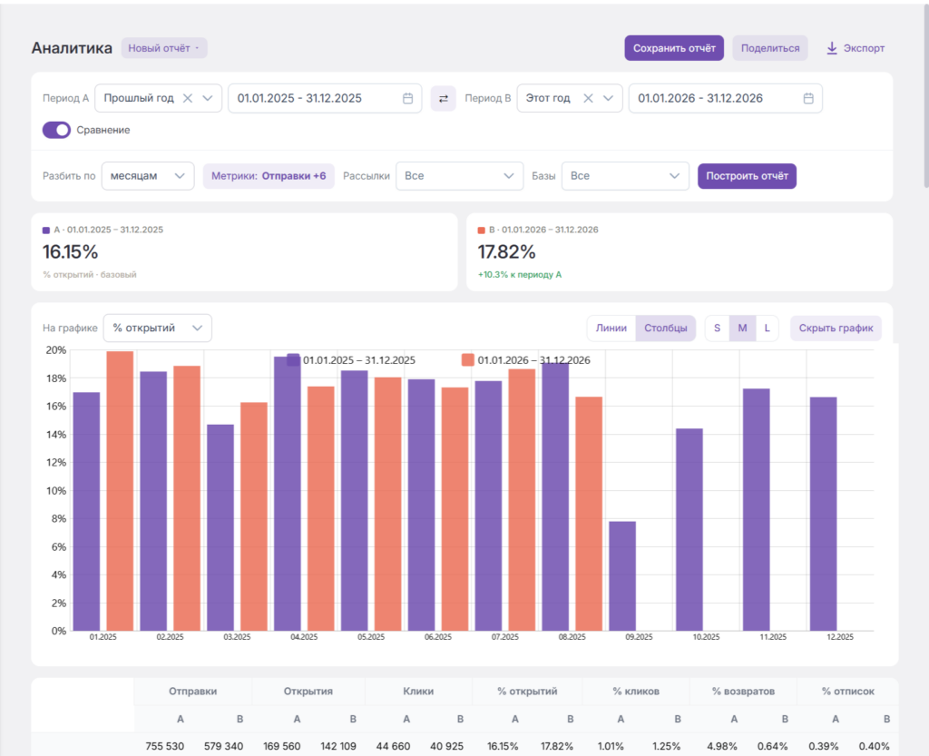Open the Базы dropdown
Image resolution: width=929 pixels, height=756 pixels.
pos(625,176)
